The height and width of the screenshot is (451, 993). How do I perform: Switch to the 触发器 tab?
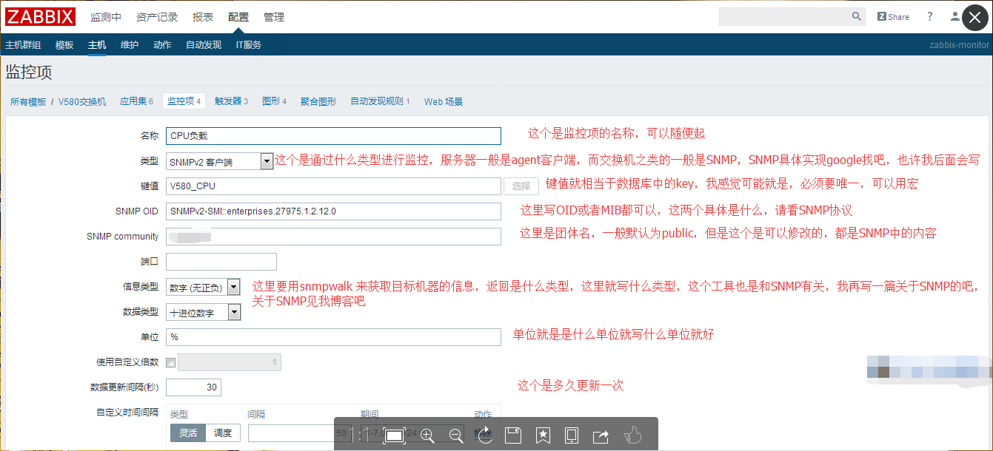coord(231,101)
